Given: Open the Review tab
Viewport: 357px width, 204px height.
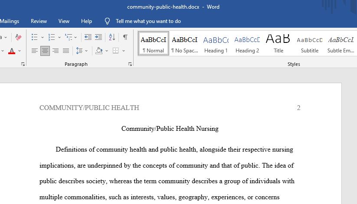Looking at the screenshot, I should click(39, 21).
